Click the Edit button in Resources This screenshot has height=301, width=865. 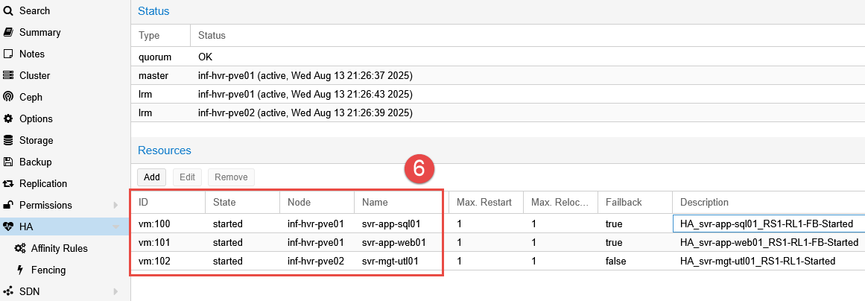click(187, 177)
